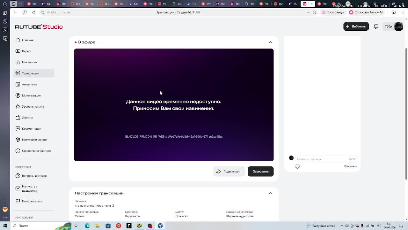This screenshot has height=230, width=408.
Task: Click the browser back arrow
Action: (x=15, y=12)
